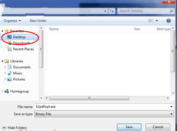Expand the Homegroup tree node
This screenshot has width=177, height=131.
[2, 91]
